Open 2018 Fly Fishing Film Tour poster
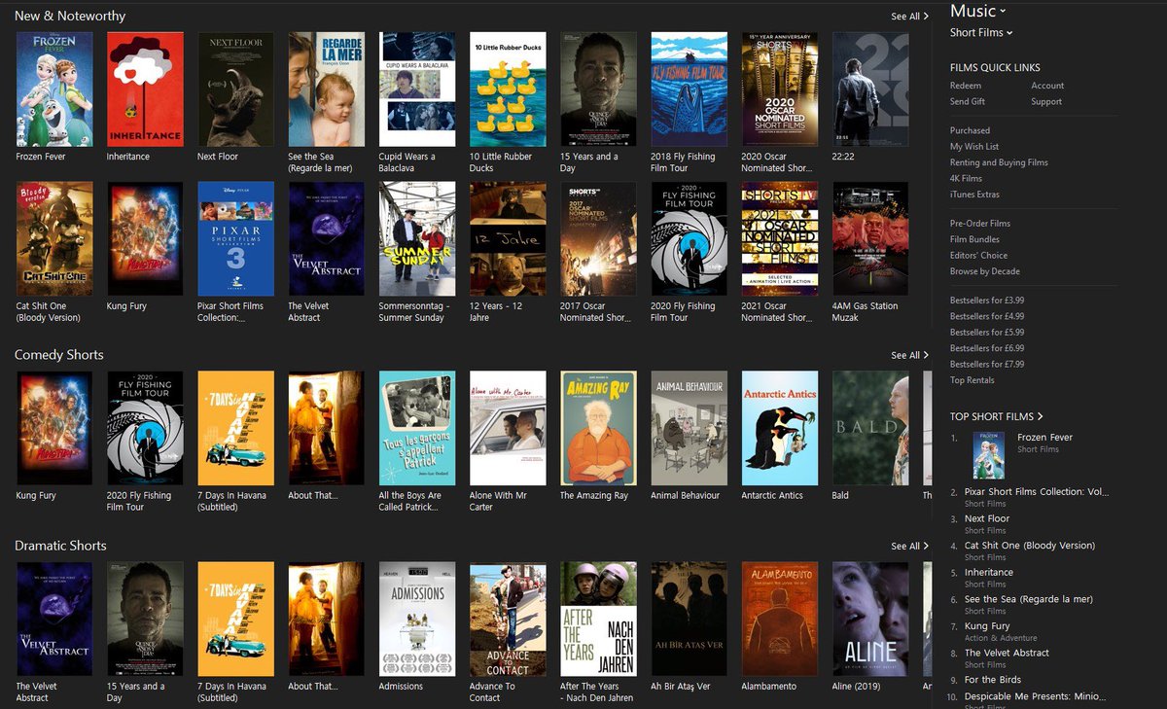The image size is (1167, 709). [x=689, y=89]
